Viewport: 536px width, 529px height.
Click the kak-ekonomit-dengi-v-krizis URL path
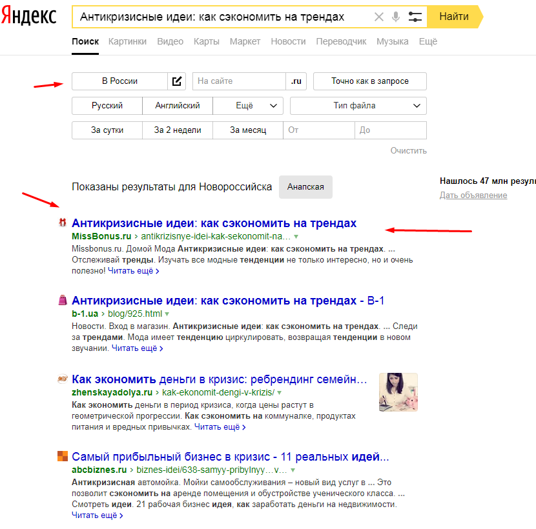218,392
